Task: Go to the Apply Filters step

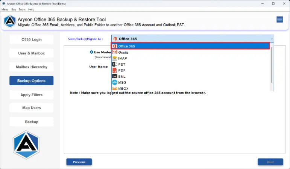Action: [32, 95]
